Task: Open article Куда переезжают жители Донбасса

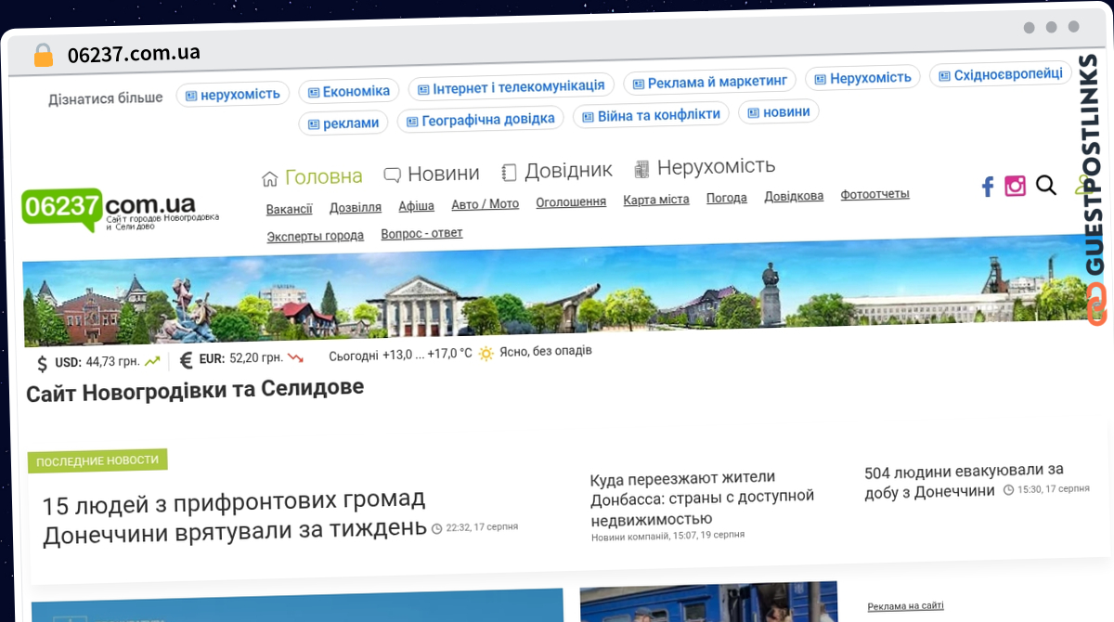Action: point(702,498)
